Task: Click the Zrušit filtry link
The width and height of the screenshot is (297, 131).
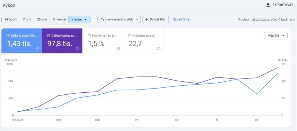Action: click(x=181, y=19)
